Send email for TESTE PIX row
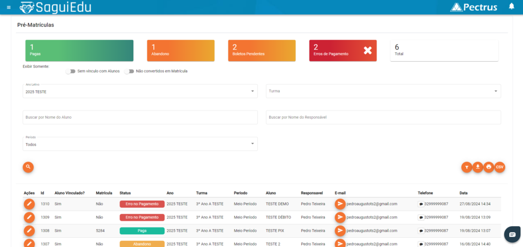 coord(340,231)
